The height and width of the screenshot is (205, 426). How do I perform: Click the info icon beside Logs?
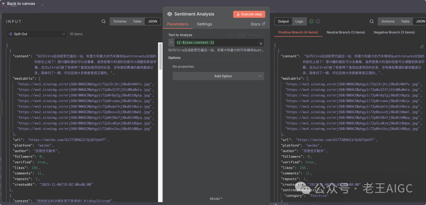pyautogui.click(x=318, y=21)
